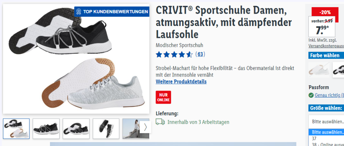Select second thumbnail black shoe side view
This screenshot has width=344, height=146.
[46, 129]
